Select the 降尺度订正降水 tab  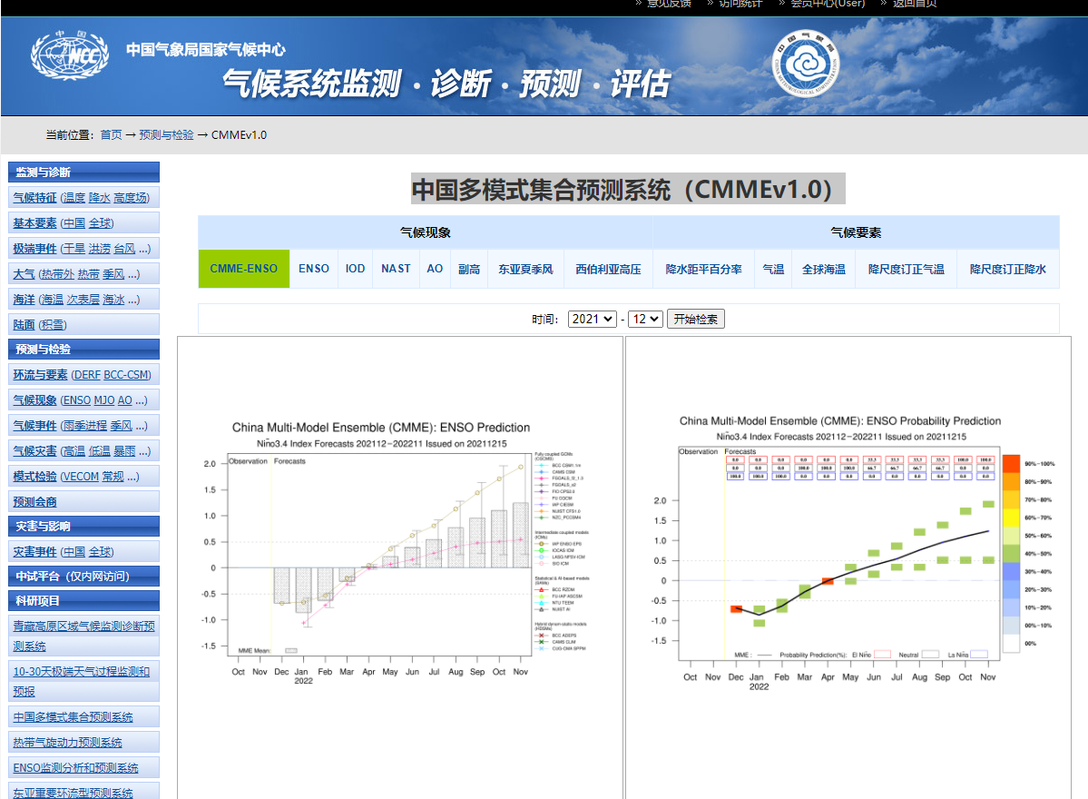point(1007,269)
